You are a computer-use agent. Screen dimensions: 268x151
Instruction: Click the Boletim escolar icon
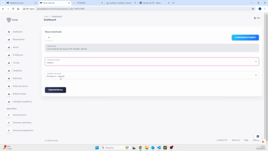click(x=9, y=94)
